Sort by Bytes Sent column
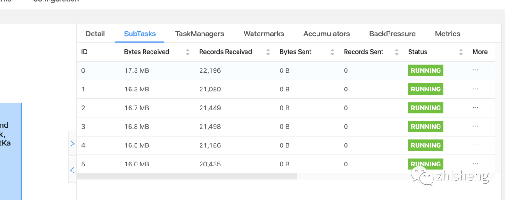 [x=332, y=52]
